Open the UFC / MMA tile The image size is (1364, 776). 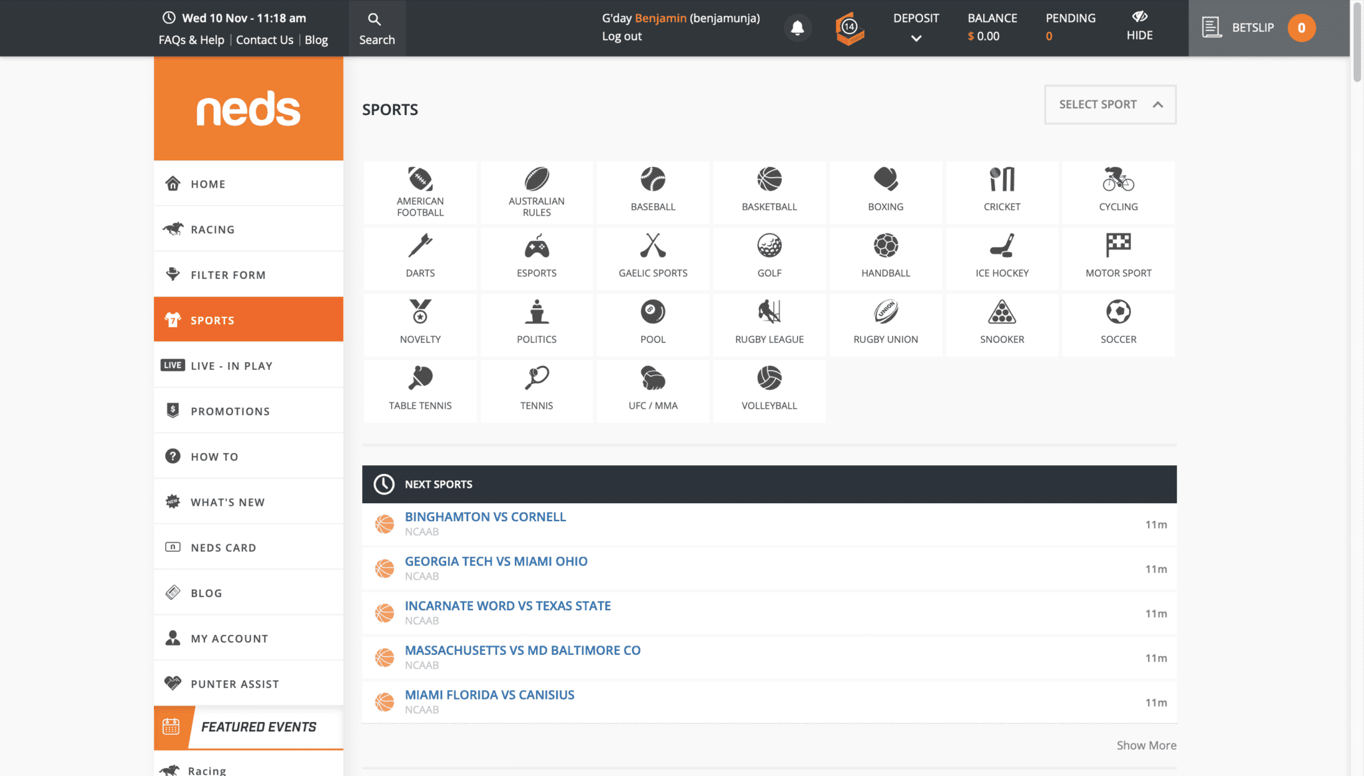[653, 391]
